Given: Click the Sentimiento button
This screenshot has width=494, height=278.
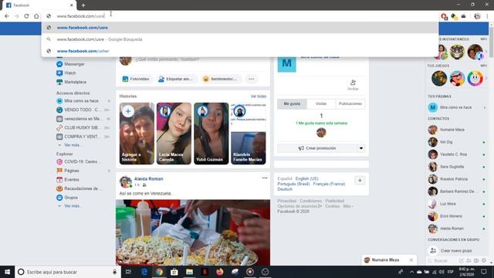Looking at the screenshot, I should [x=220, y=79].
